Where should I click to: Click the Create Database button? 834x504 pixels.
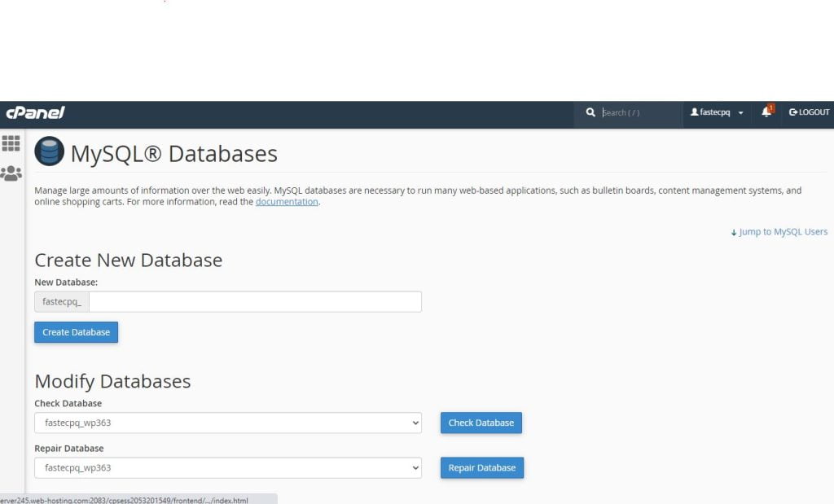click(x=76, y=332)
